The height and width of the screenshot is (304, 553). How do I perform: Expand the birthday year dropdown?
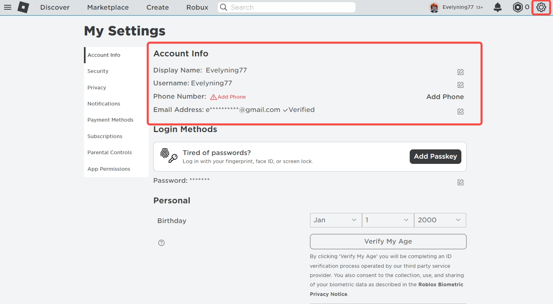click(440, 220)
